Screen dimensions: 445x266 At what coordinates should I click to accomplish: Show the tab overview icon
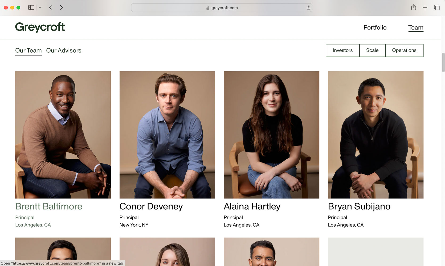pyautogui.click(x=437, y=7)
